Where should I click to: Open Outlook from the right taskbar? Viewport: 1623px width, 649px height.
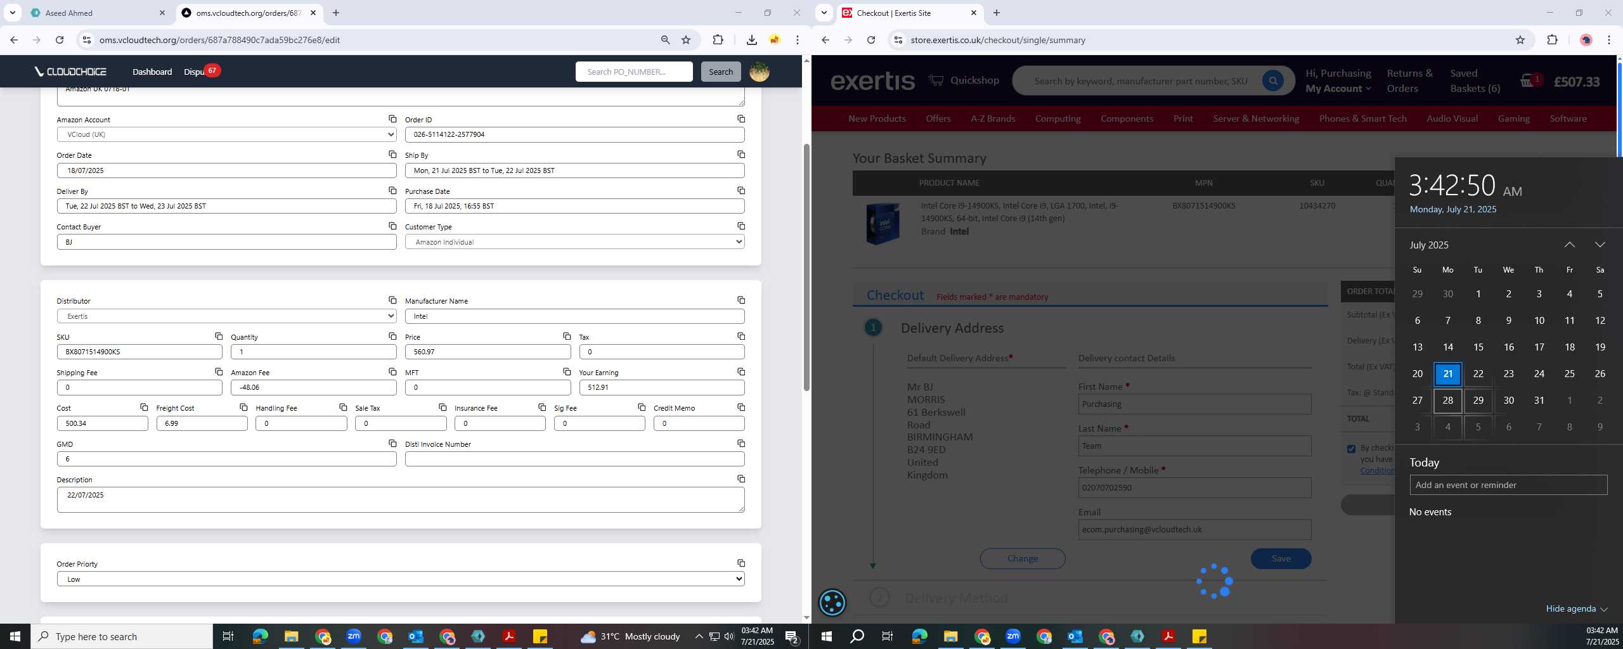[1075, 636]
